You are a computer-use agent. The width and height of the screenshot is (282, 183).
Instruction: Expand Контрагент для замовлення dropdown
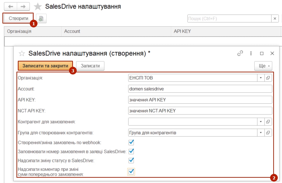[261, 122]
